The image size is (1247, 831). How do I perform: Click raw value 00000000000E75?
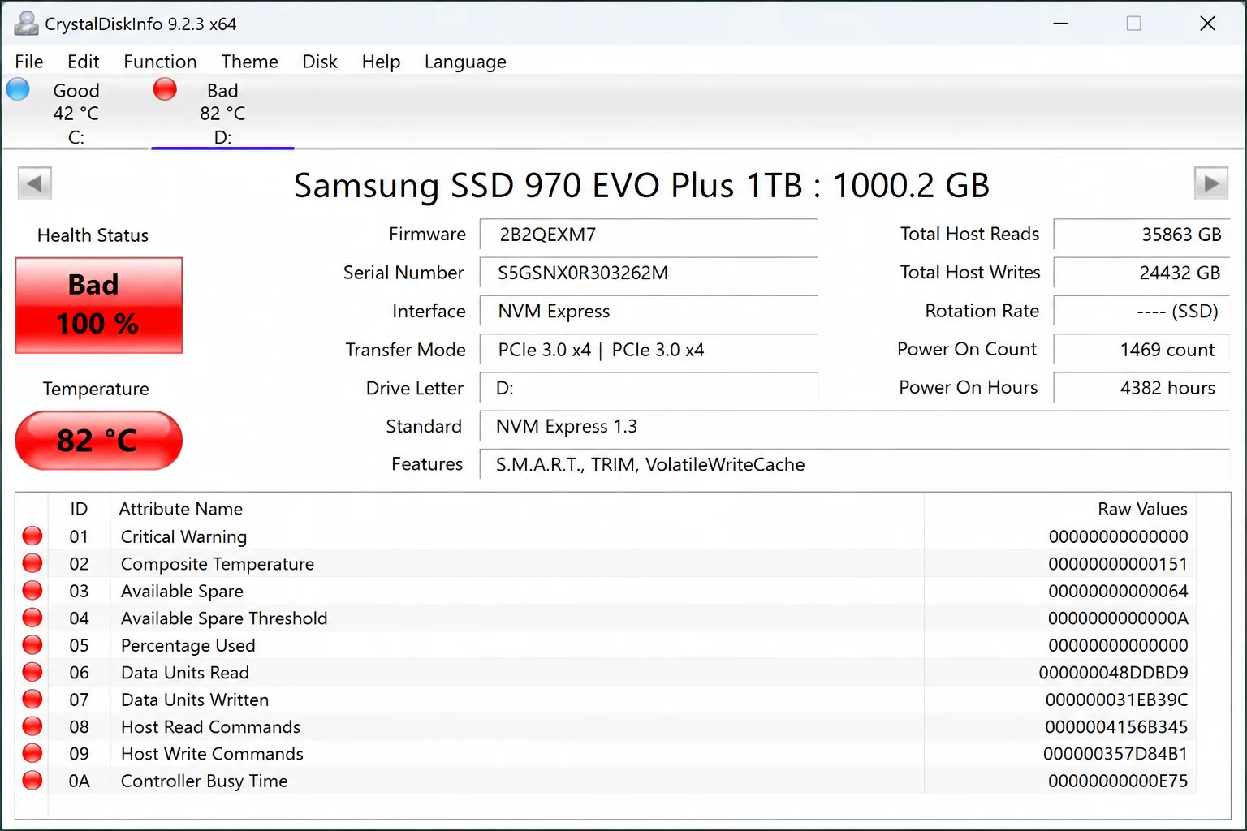tap(1118, 781)
